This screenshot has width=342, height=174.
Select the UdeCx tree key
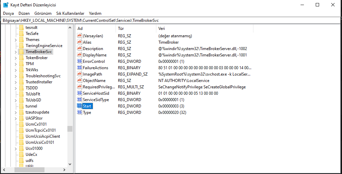(x=31, y=155)
